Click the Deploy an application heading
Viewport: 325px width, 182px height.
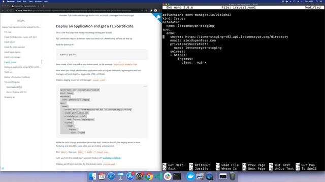pyautogui.click(x=95, y=26)
